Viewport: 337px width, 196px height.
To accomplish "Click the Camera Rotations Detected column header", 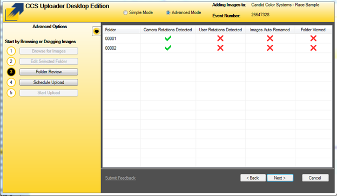I will 168,30.
